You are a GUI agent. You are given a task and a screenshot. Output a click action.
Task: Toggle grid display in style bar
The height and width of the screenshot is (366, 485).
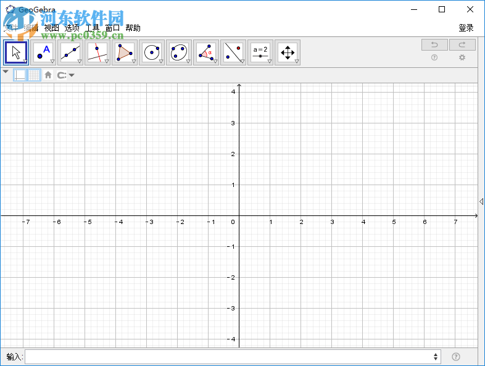coord(34,75)
